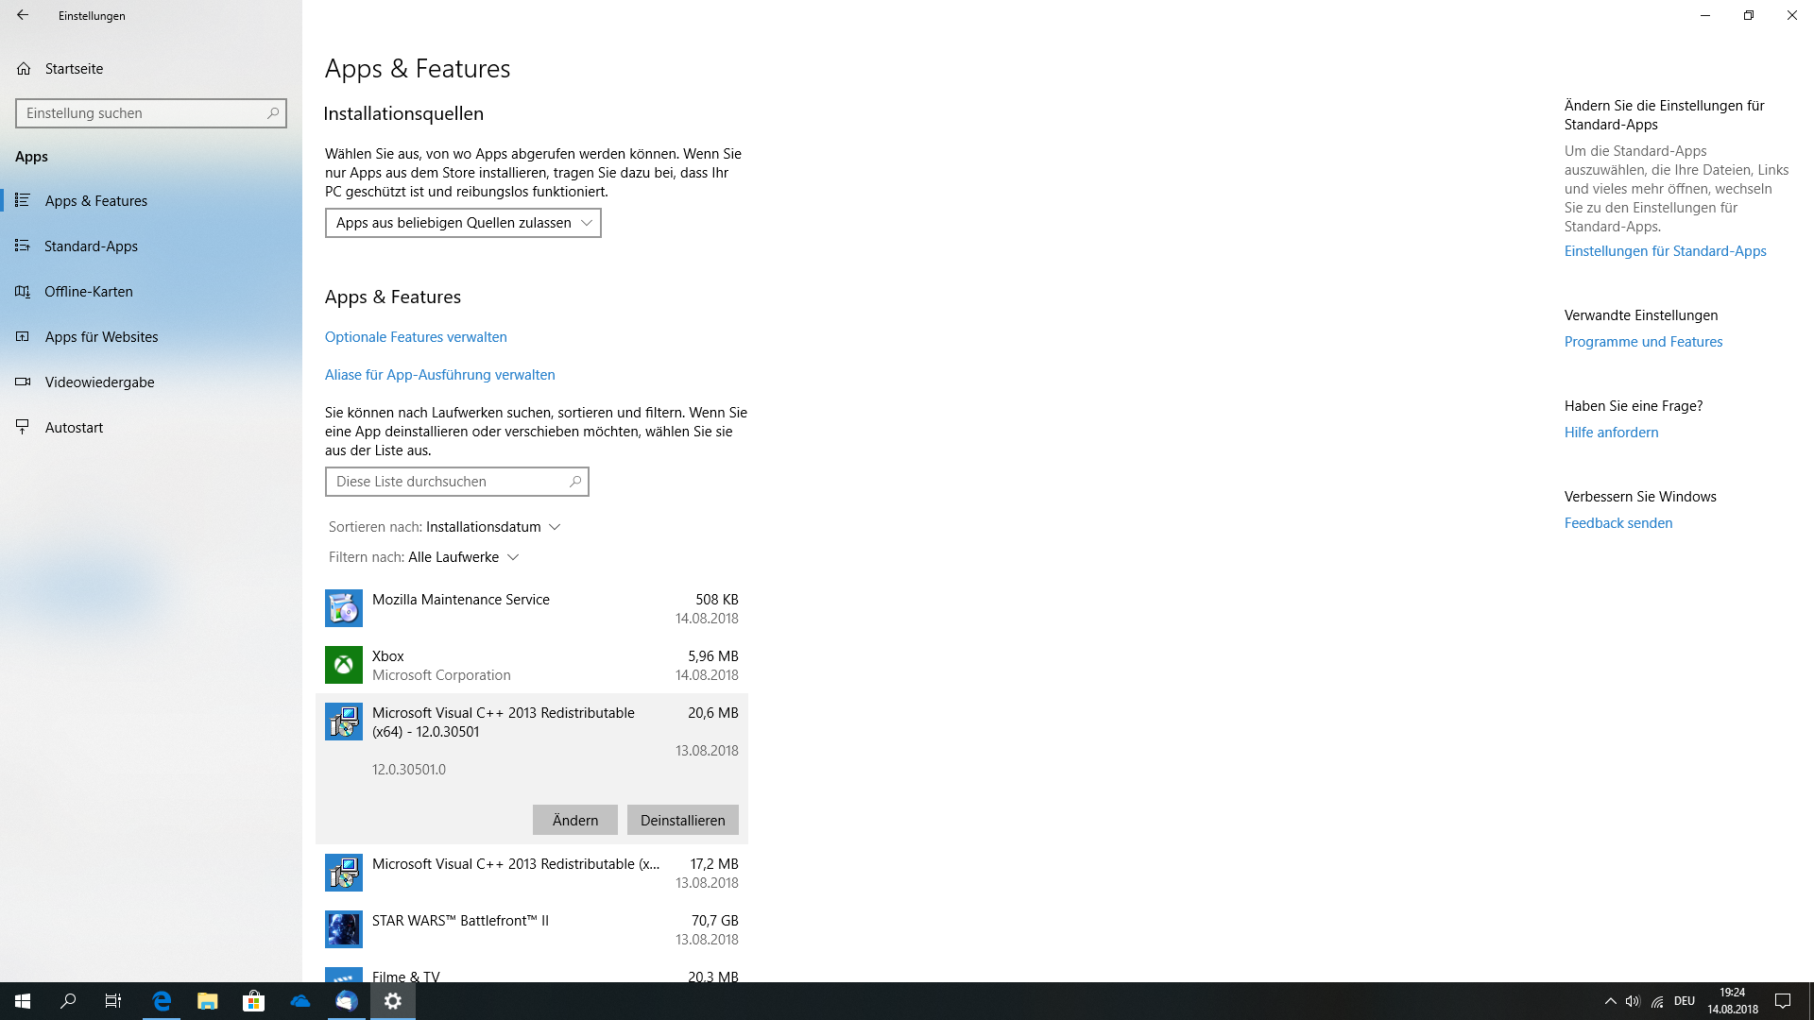
Task: Click Deinstallieren button for Visual C++
Action: click(x=683, y=820)
